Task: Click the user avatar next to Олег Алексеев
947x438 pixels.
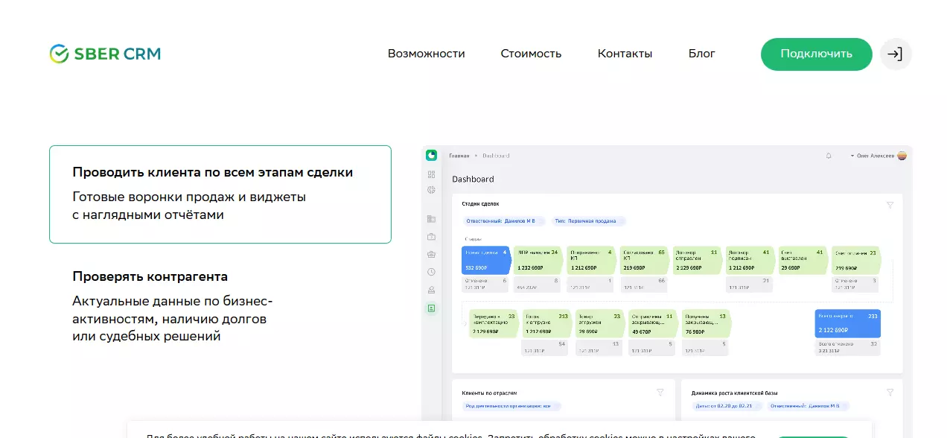Action: (x=902, y=156)
